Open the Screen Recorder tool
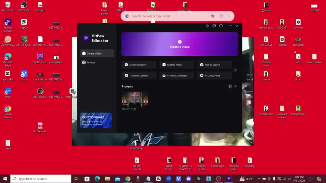This screenshot has height=183, width=326. tap(139, 65)
